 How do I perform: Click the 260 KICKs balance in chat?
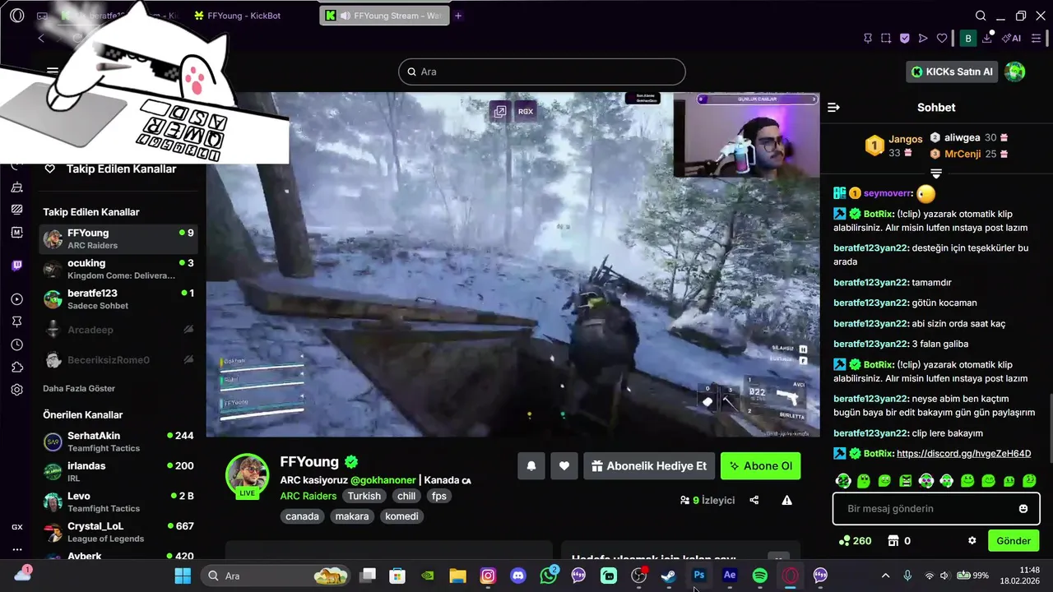(855, 541)
